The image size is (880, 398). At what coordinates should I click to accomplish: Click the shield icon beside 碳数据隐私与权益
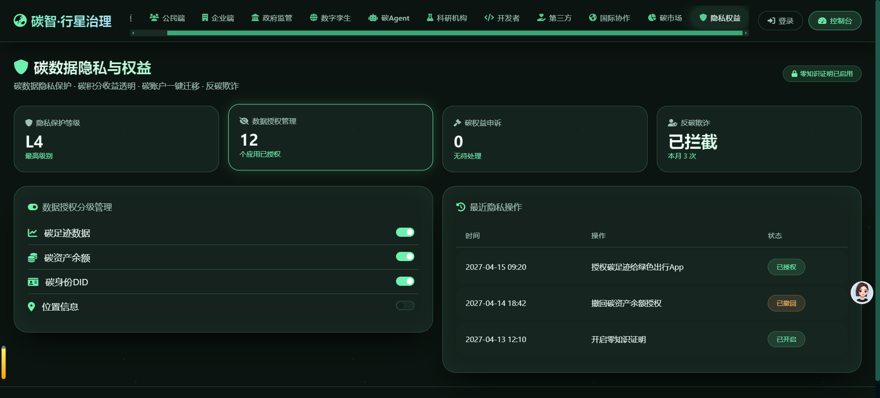tap(21, 67)
